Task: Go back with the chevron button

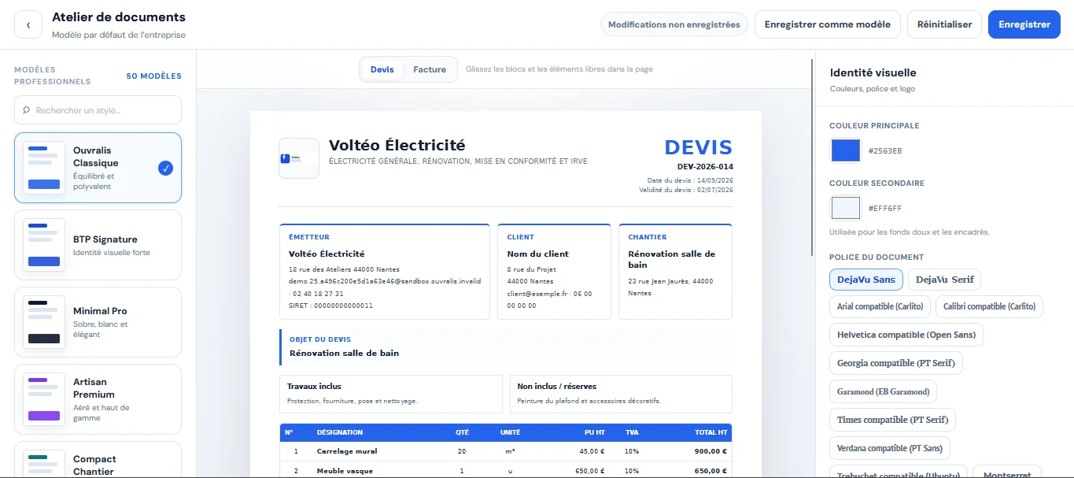Action: click(x=28, y=24)
